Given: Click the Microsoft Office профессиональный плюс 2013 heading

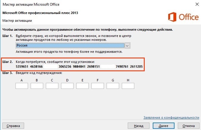Looking at the screenshot, I should coord(40,13).
